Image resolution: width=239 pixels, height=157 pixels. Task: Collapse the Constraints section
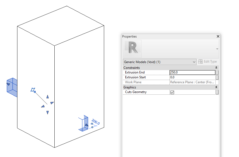click(x=216, y=67)
